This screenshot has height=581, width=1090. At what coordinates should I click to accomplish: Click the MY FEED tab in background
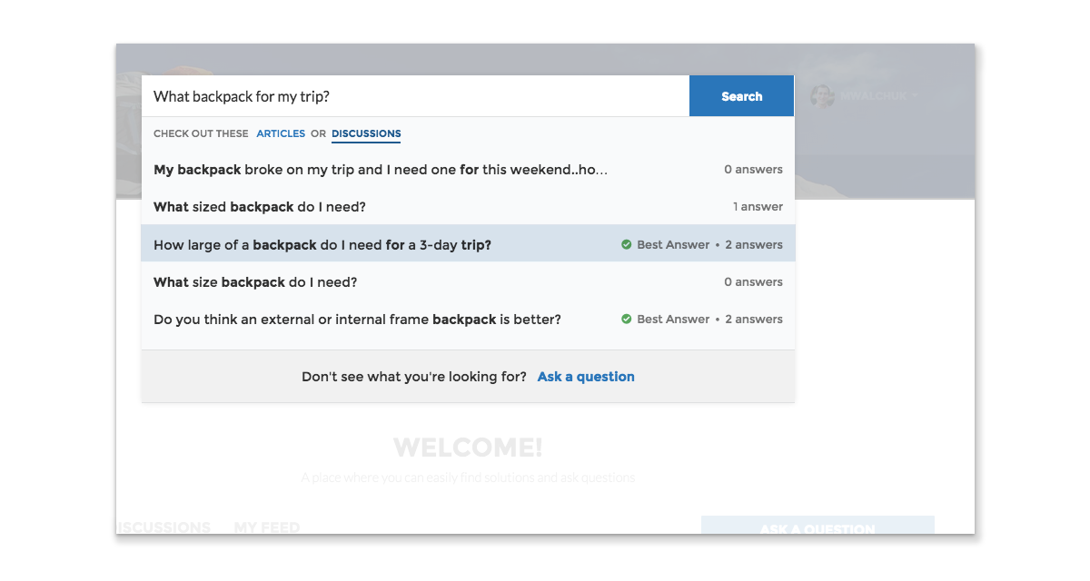point(267,527)
